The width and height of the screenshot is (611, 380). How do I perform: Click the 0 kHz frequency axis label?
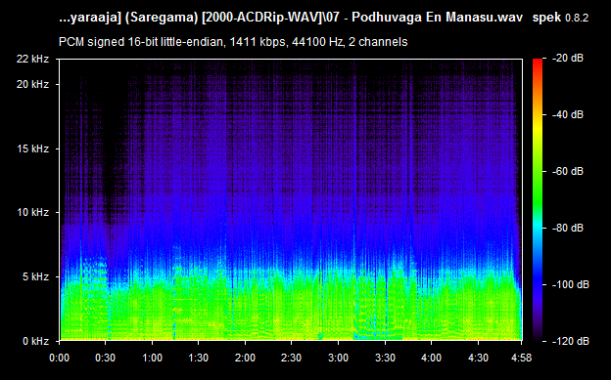[x=35, y=341]
